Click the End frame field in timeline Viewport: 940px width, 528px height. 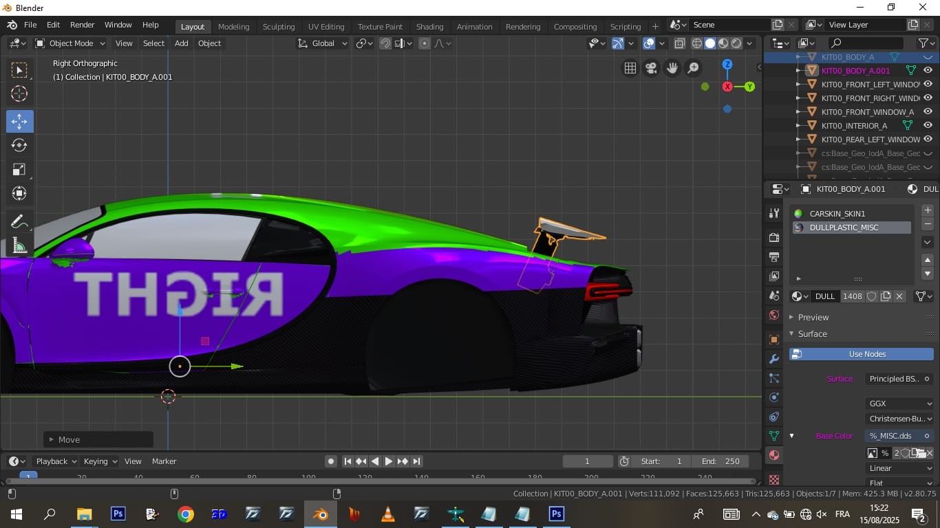tap(720, 461)
